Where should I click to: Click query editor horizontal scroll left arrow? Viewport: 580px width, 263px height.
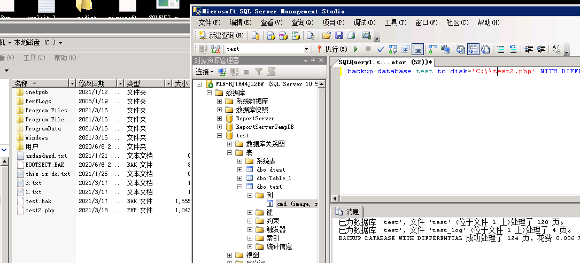pos(335,199)
